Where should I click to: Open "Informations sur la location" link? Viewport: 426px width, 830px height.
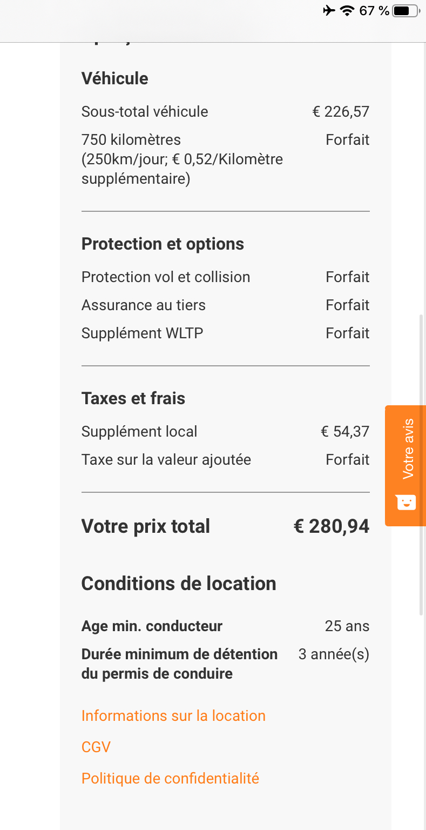click(173, 716)
